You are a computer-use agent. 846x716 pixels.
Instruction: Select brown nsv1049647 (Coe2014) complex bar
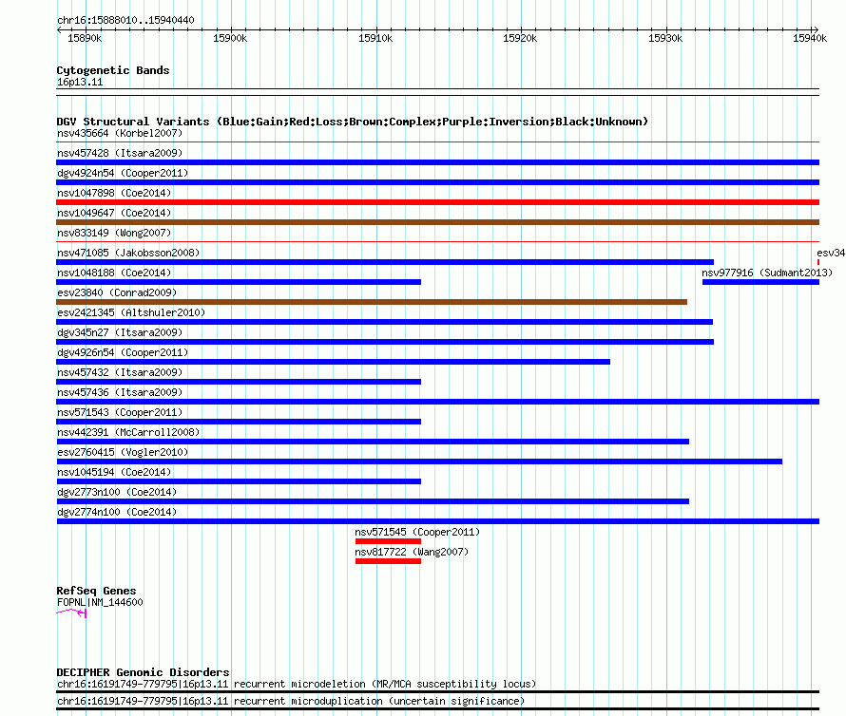437,222
